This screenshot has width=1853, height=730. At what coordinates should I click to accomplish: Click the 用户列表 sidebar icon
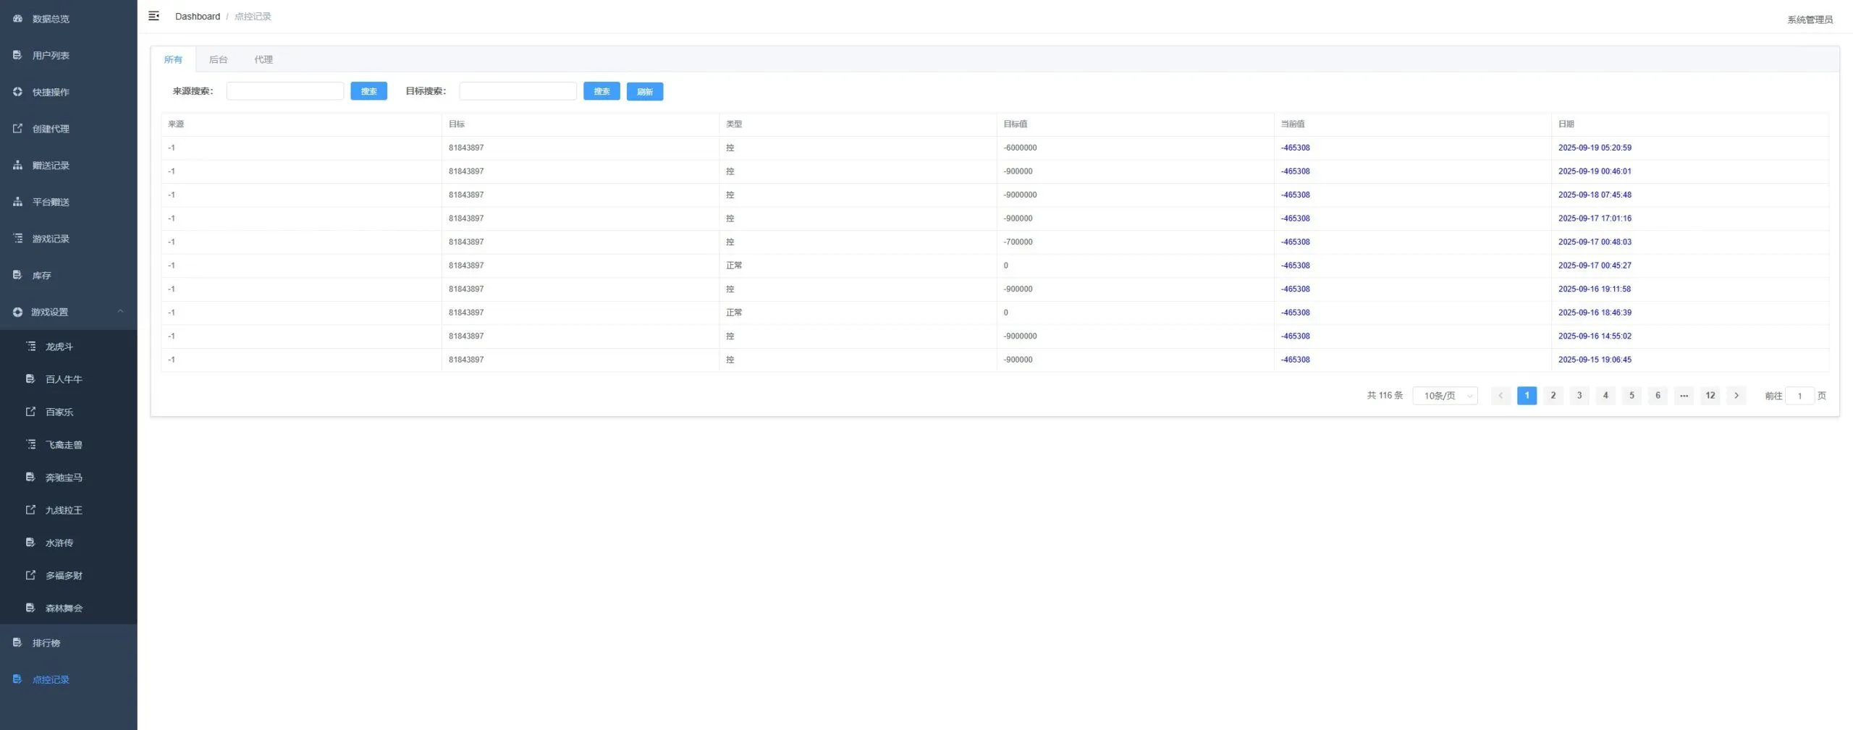pyautogui.click(x=17, y=55)
